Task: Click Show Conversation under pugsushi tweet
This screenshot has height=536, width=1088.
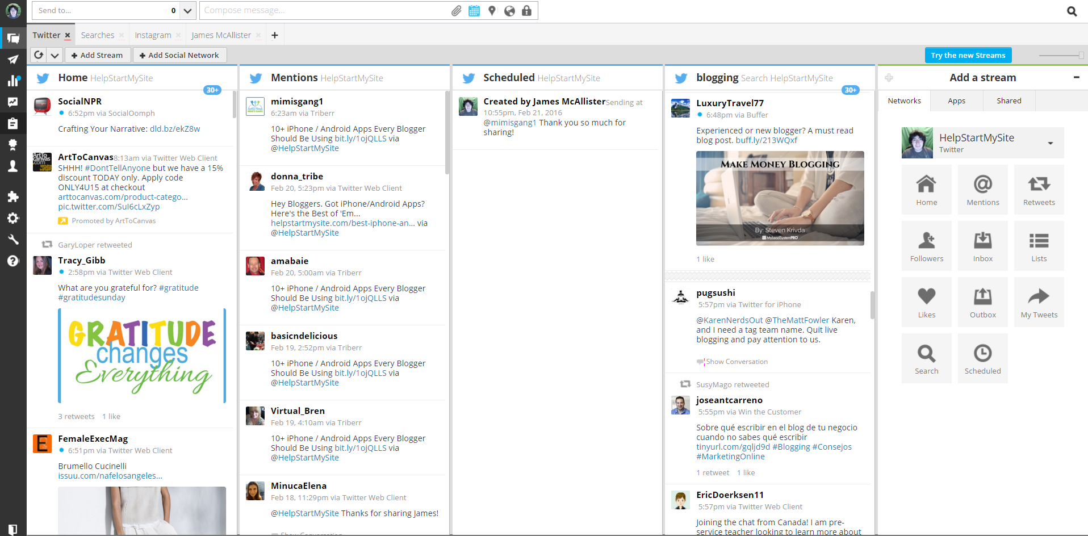Action: pos(737,362)
